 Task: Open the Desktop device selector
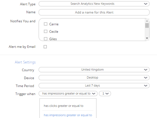(x=94, y=78)
